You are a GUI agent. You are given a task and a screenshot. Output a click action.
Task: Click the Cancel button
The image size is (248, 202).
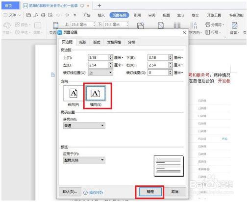tap(174, 192)
